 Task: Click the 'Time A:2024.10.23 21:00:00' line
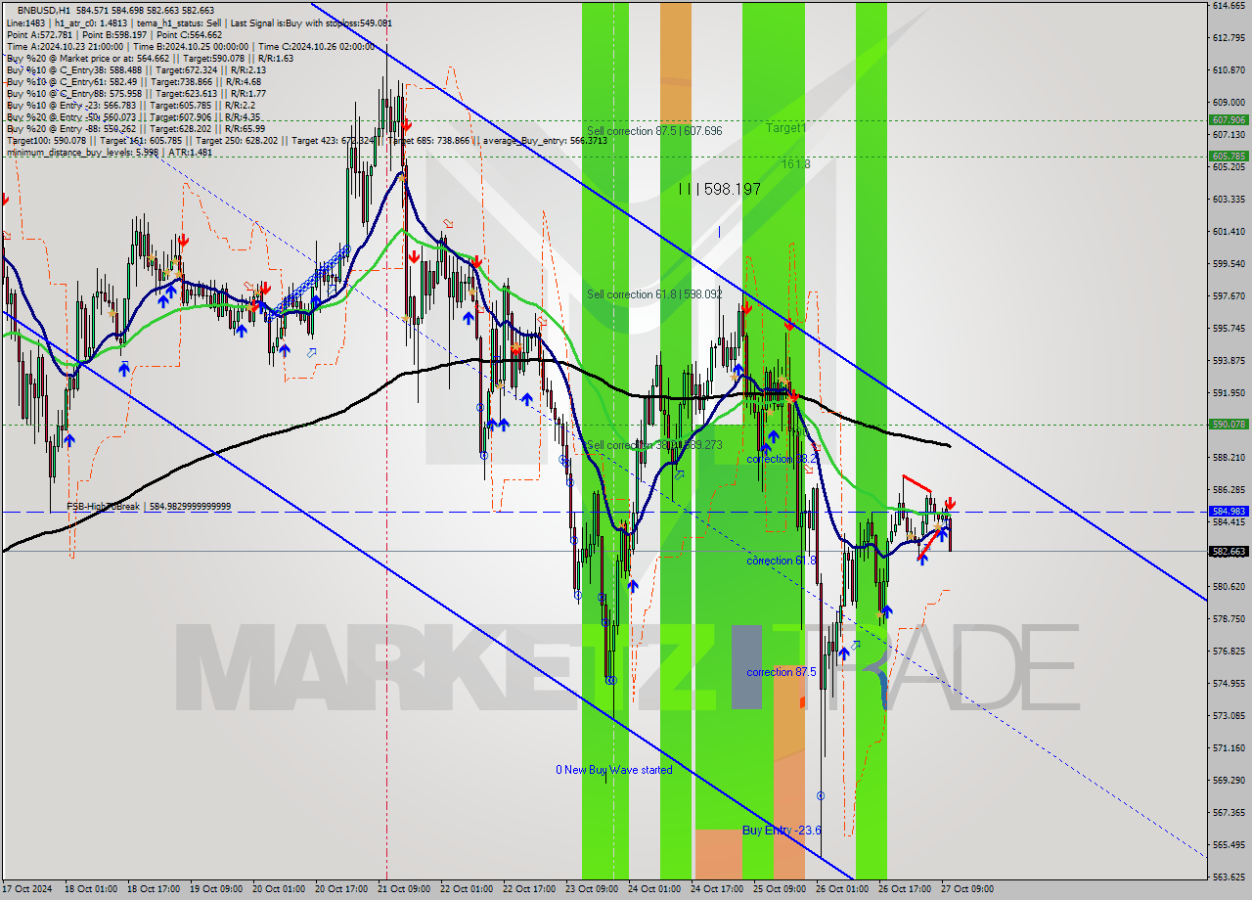(190, 46)
